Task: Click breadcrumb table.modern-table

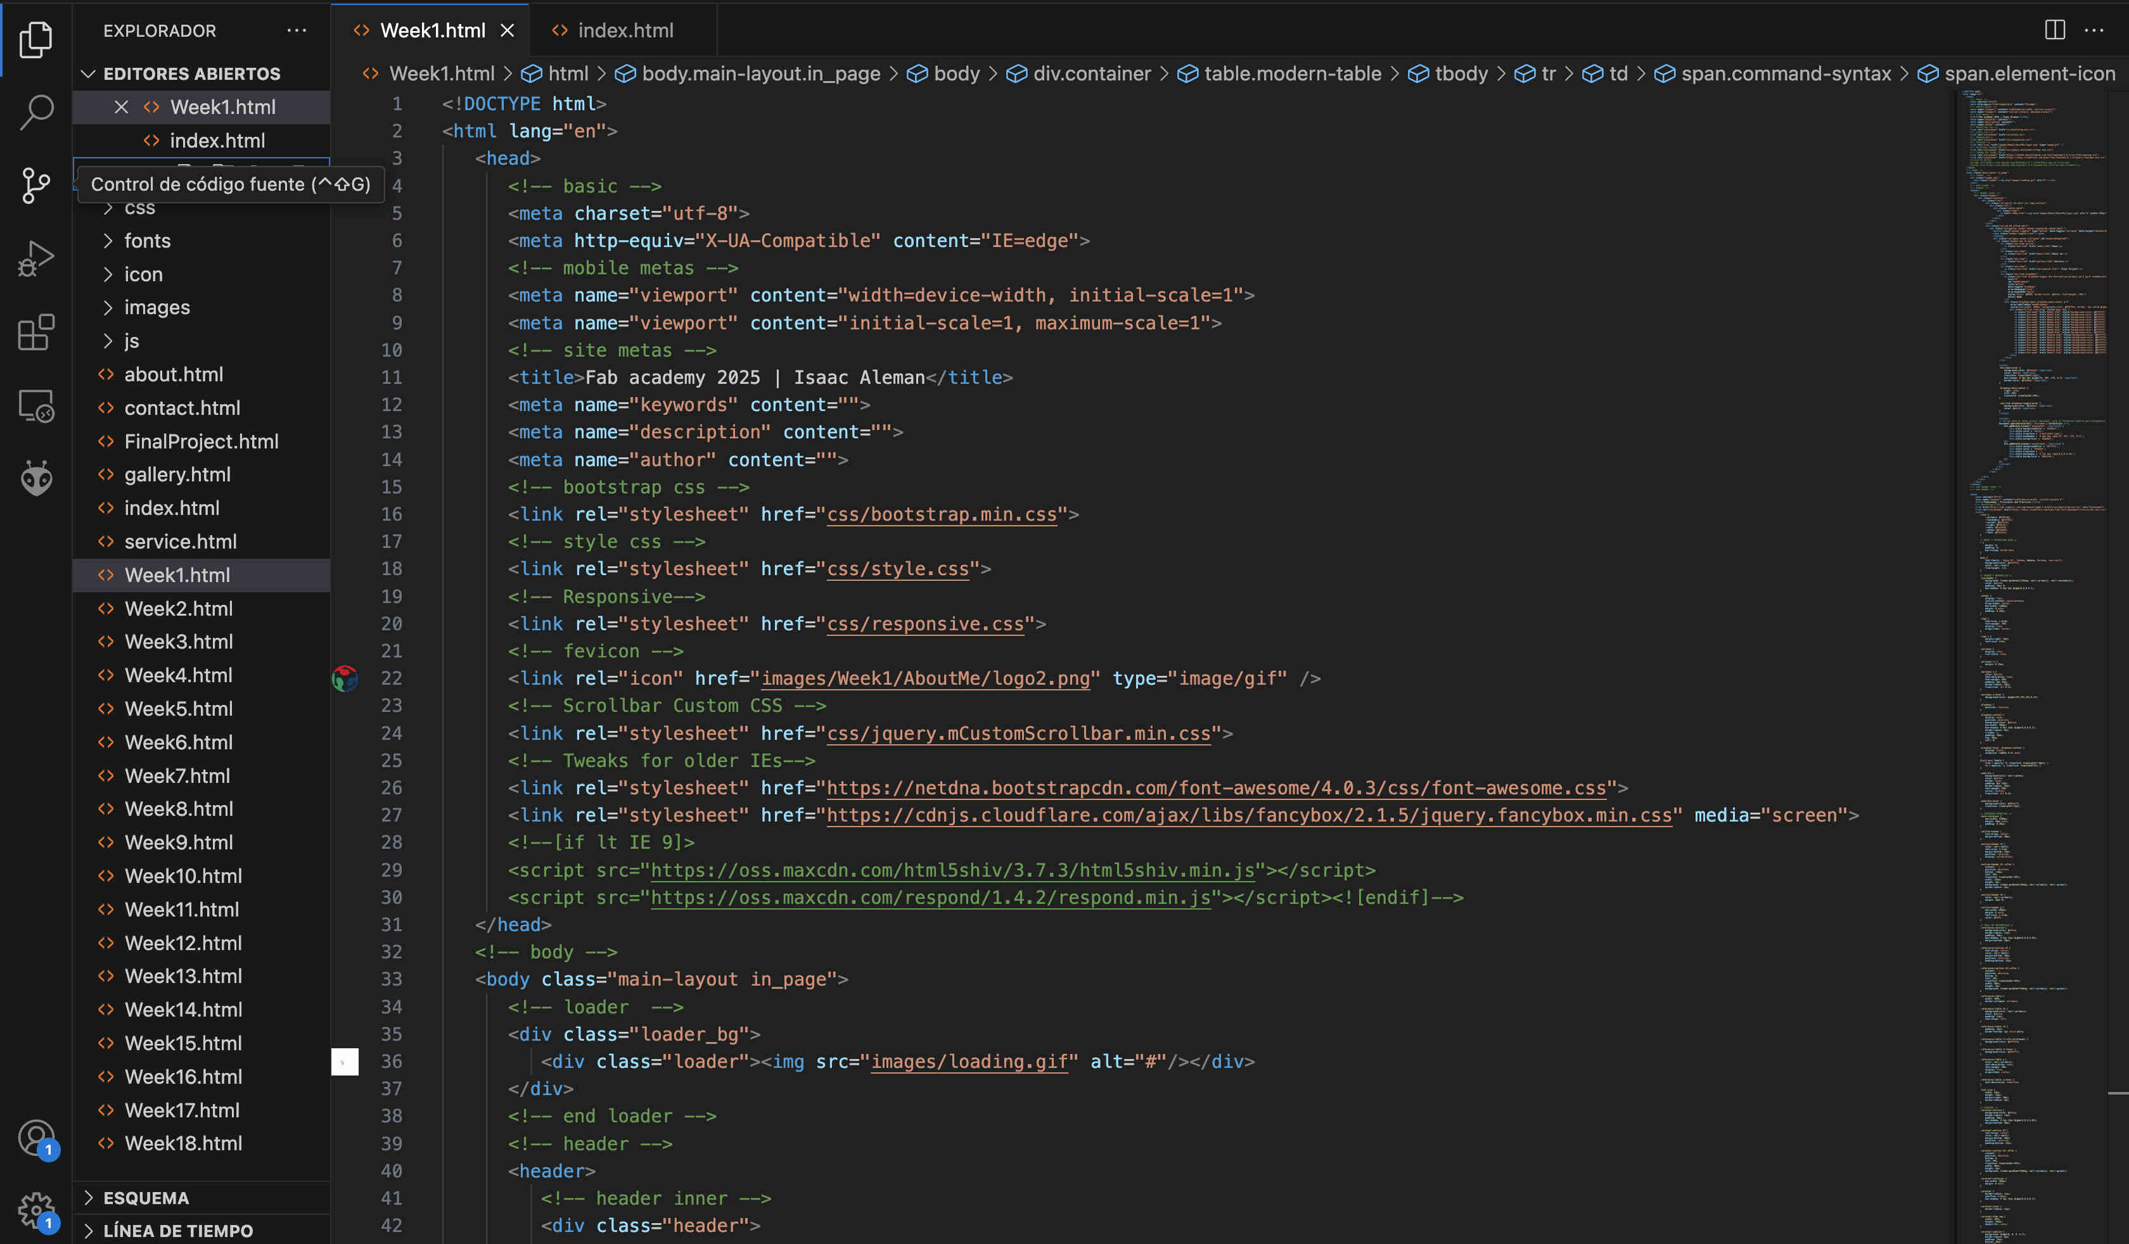Action: coord(1280,73)
